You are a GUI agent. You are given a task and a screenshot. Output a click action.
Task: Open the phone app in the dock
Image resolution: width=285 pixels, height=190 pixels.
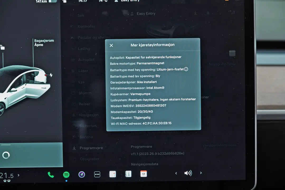[x=51, y=174]
